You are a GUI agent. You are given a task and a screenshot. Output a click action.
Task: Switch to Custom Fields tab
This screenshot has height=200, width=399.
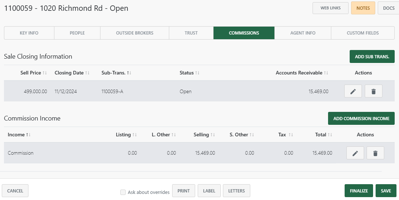[x=363, y=33]
